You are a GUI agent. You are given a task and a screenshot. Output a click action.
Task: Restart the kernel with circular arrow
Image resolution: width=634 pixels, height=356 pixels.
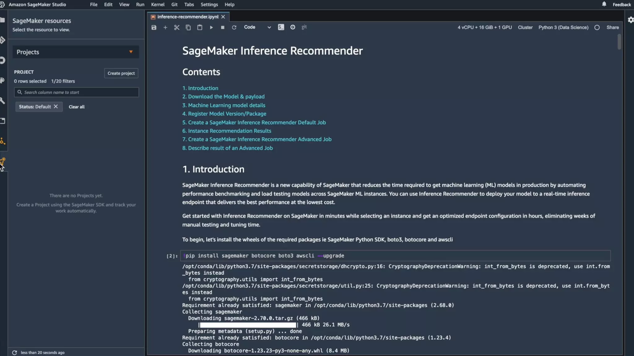coord(234,28)
